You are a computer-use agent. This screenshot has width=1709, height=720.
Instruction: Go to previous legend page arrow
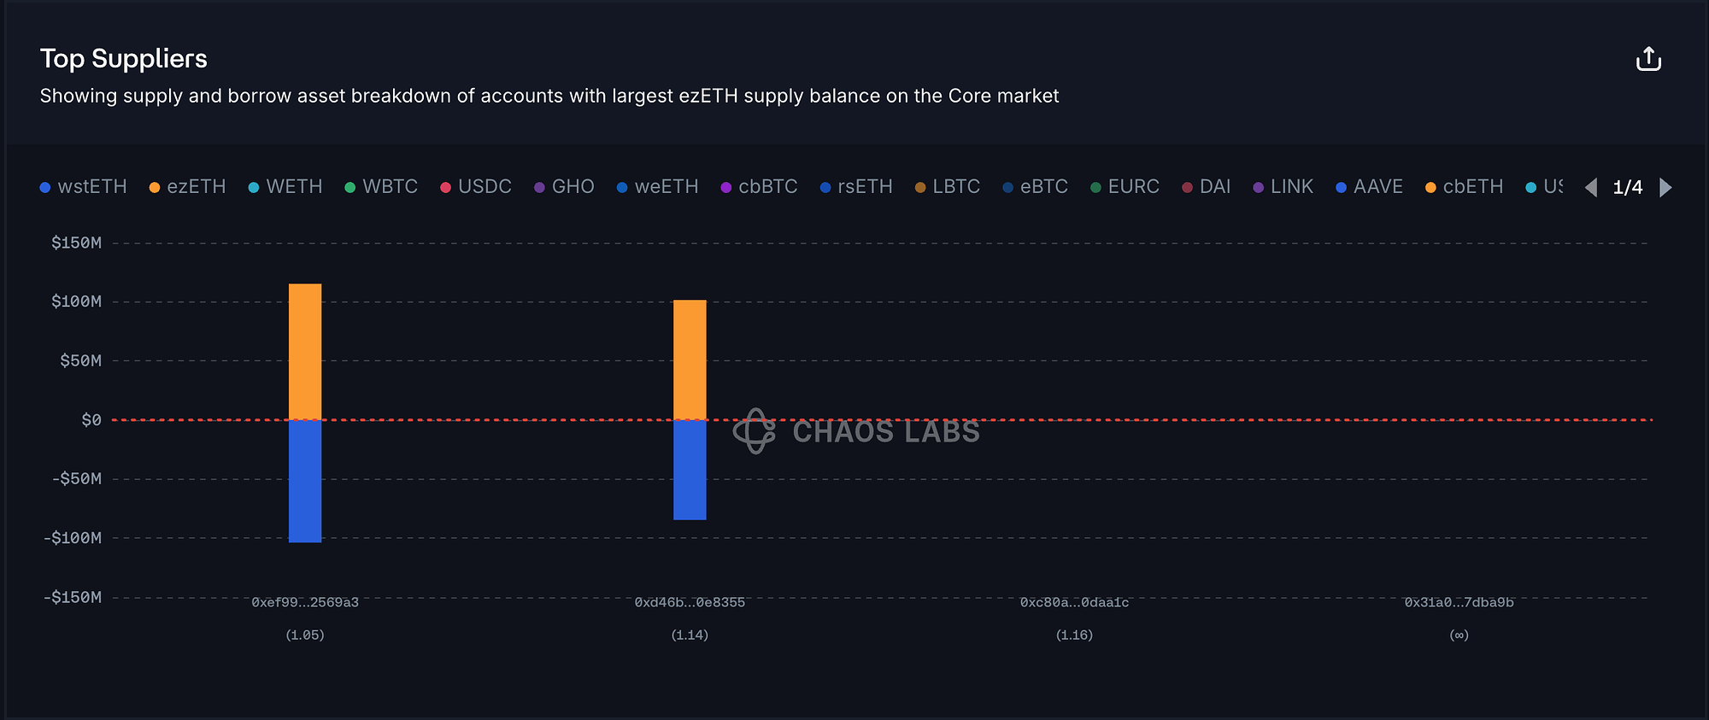tap(1590, 187)
